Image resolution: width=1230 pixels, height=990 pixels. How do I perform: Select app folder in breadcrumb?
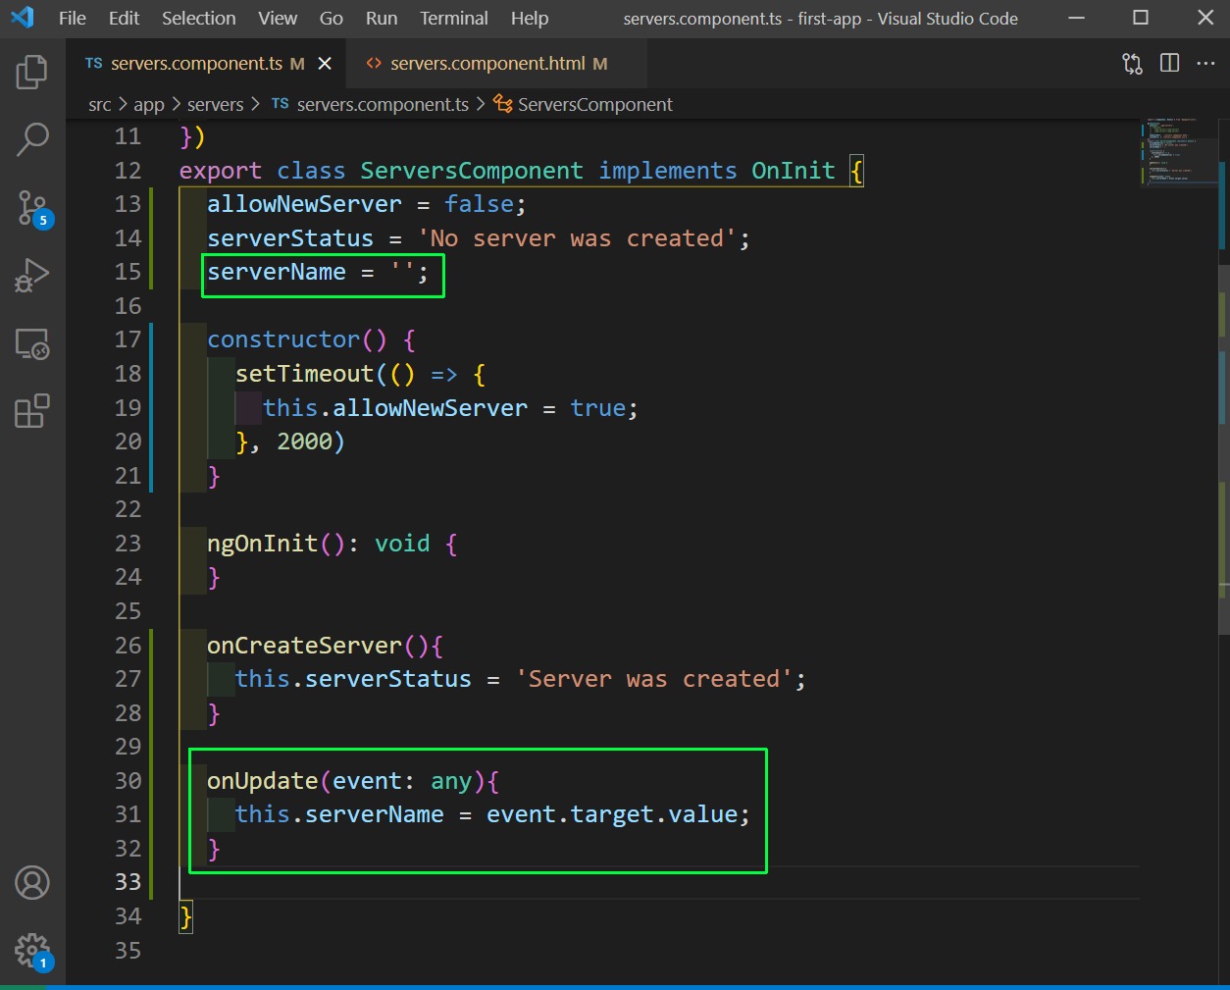pos(149,104)
